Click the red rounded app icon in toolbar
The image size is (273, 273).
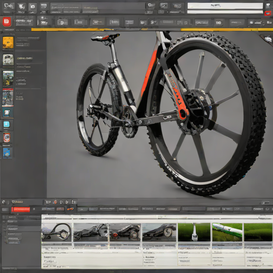coord(7,21)
